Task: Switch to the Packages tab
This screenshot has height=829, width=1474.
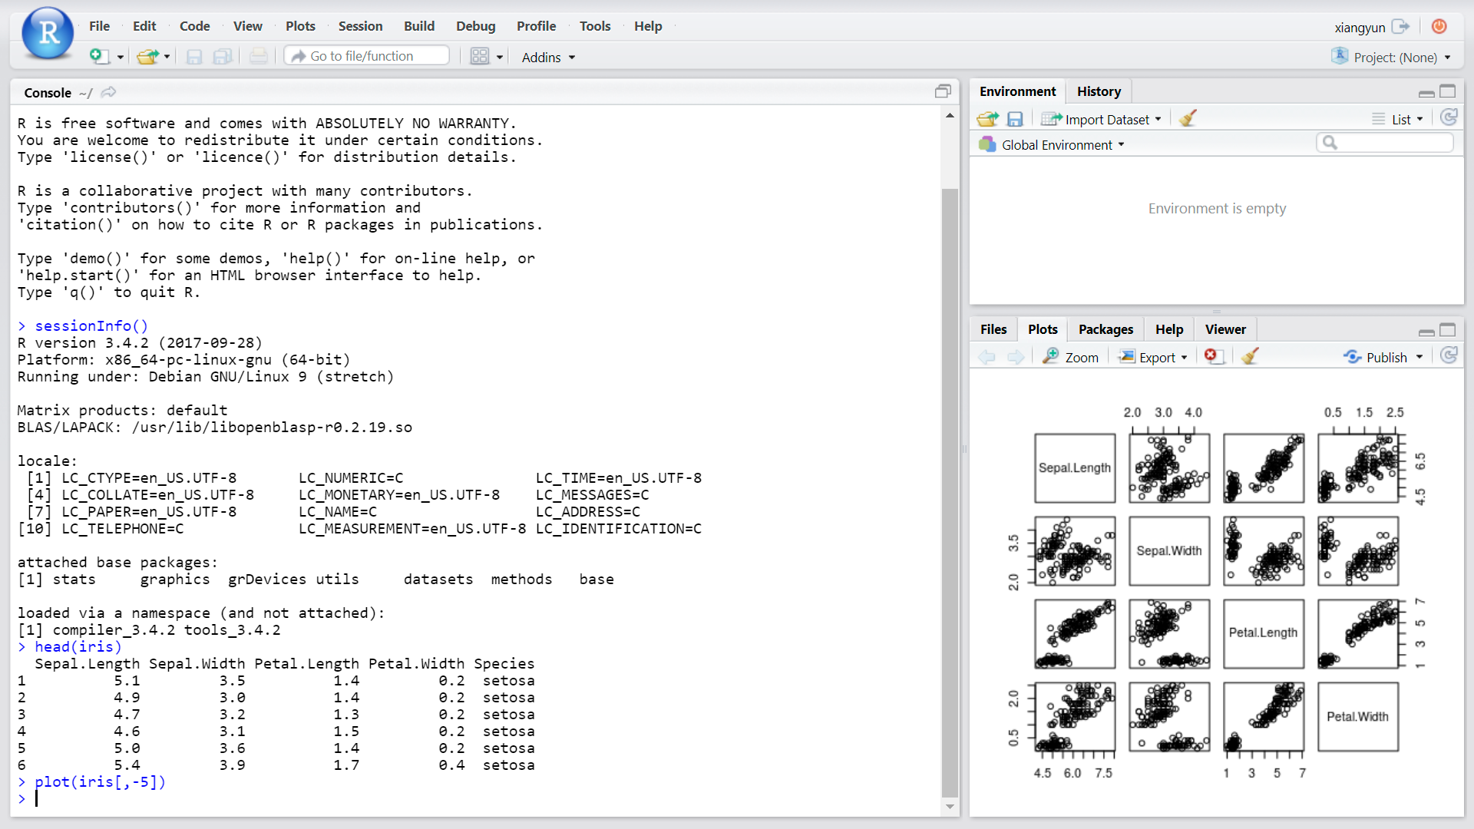Action: (x=1105, y=329)
